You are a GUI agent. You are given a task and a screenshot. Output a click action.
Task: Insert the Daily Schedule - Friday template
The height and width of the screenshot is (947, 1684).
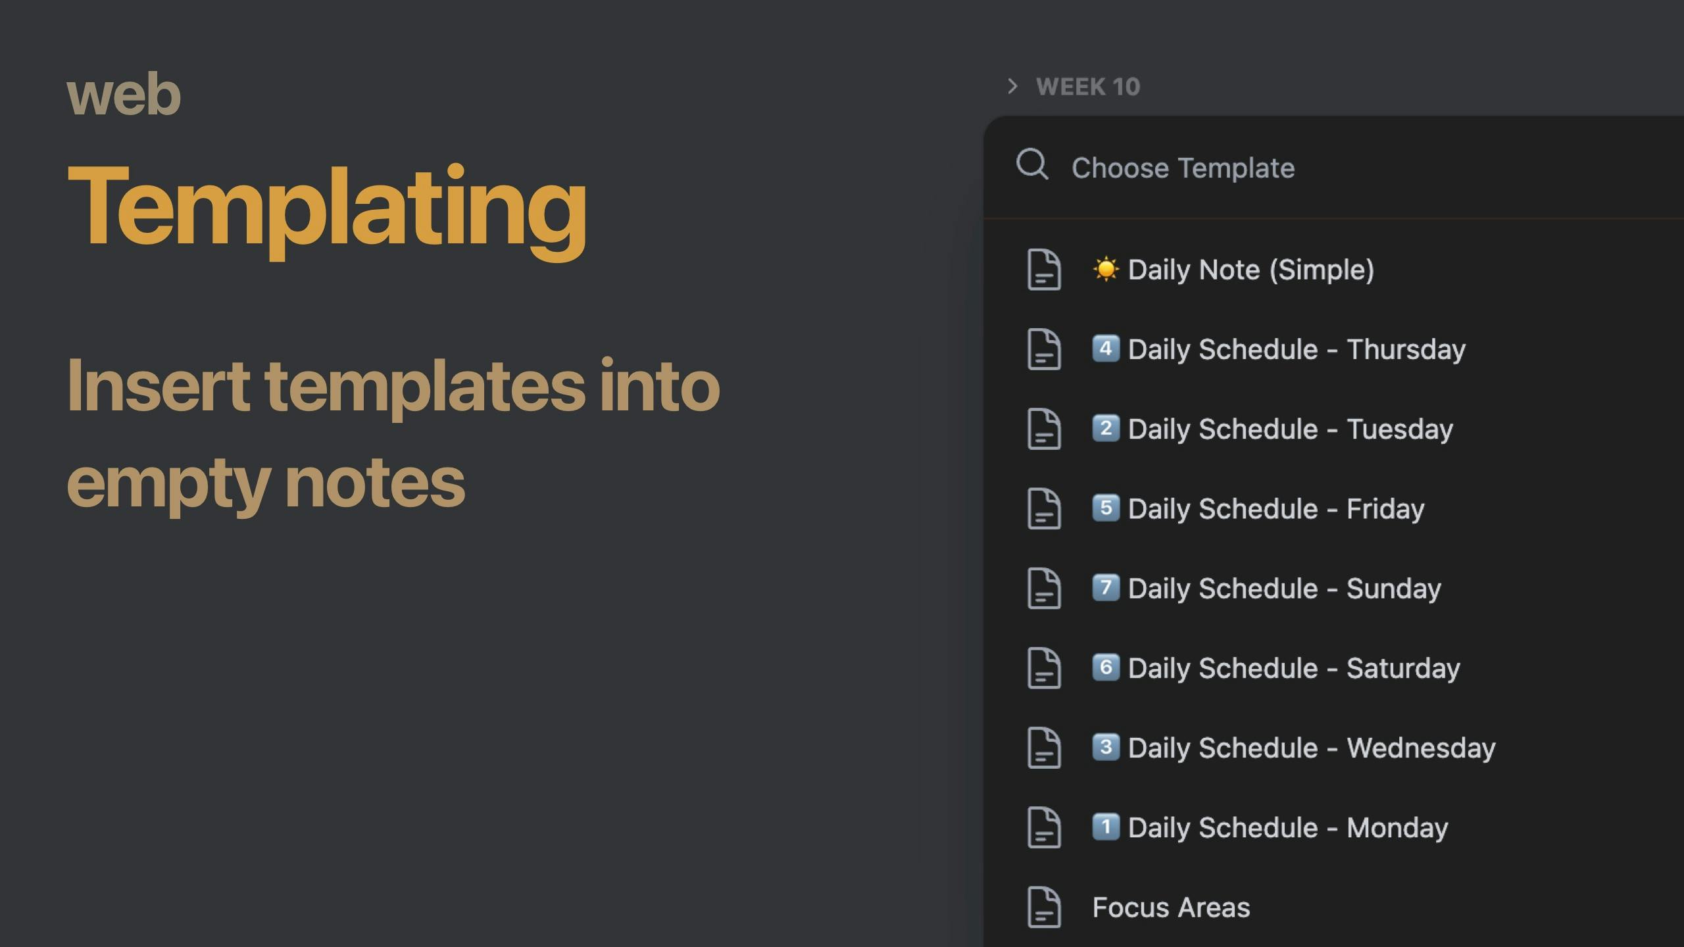[1275, 508]
